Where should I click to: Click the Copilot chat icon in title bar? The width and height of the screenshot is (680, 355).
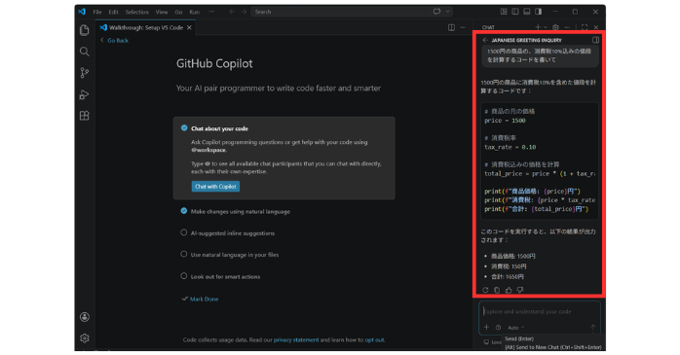436,12
